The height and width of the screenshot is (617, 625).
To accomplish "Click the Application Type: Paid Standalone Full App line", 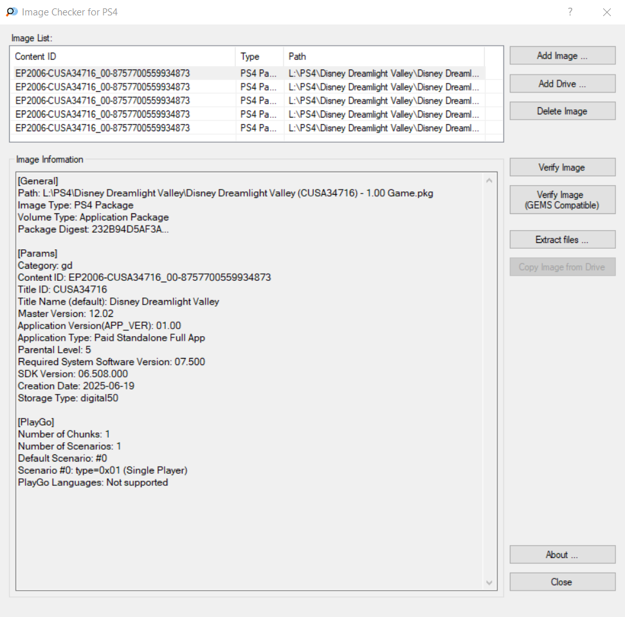I will point(112,338).
